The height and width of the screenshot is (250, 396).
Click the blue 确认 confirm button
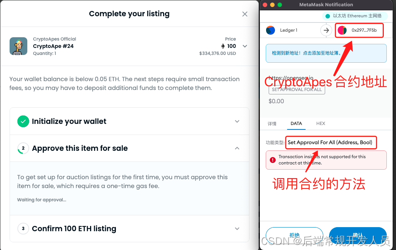358,235
